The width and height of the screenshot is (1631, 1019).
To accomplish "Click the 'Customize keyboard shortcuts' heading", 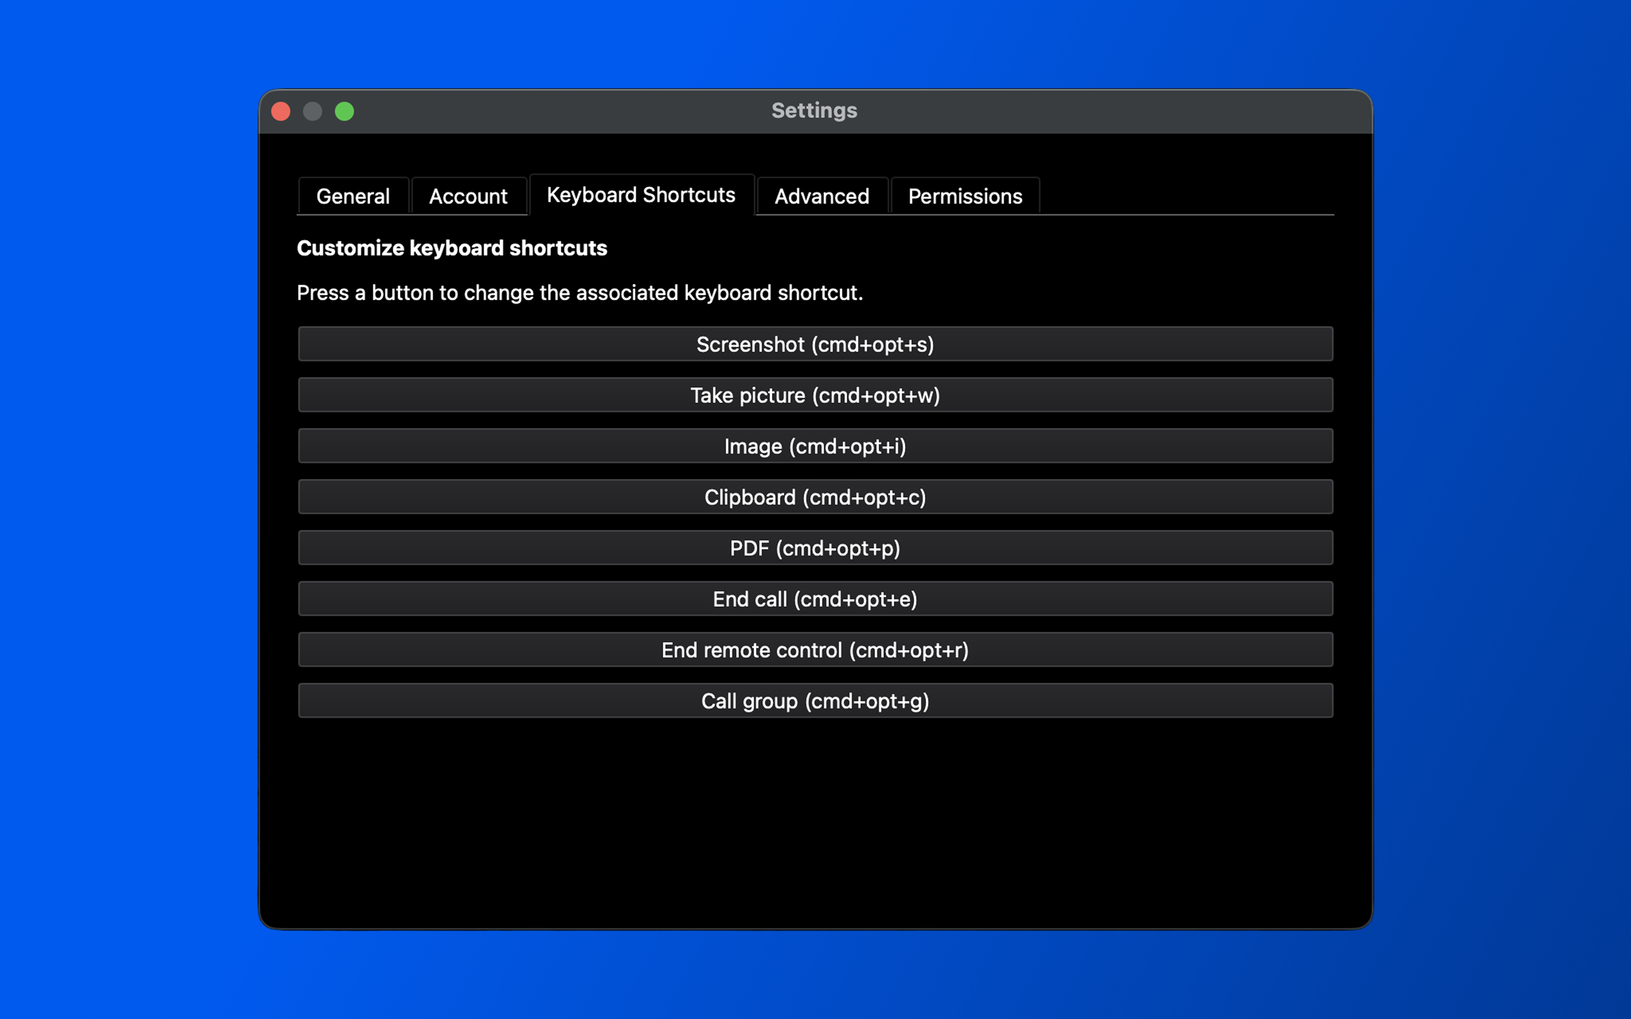I will click(x=452, y=248).
